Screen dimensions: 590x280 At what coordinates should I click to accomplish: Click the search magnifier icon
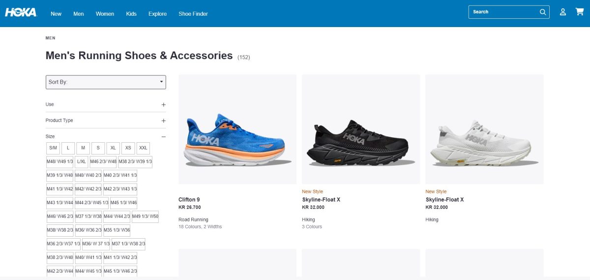click(543, 12)
